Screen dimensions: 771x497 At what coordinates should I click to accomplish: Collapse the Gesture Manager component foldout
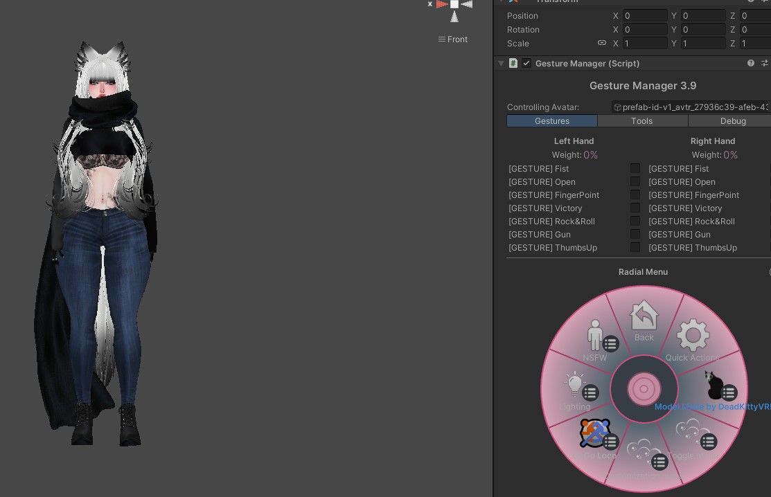click(x=501, y=63)
